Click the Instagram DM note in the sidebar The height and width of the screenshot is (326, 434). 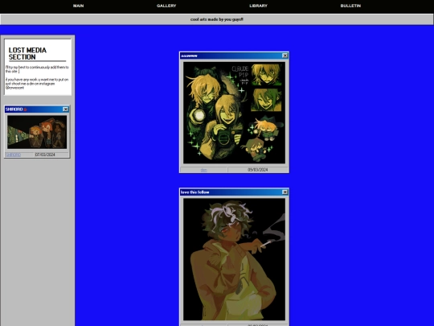click(37, 84)
